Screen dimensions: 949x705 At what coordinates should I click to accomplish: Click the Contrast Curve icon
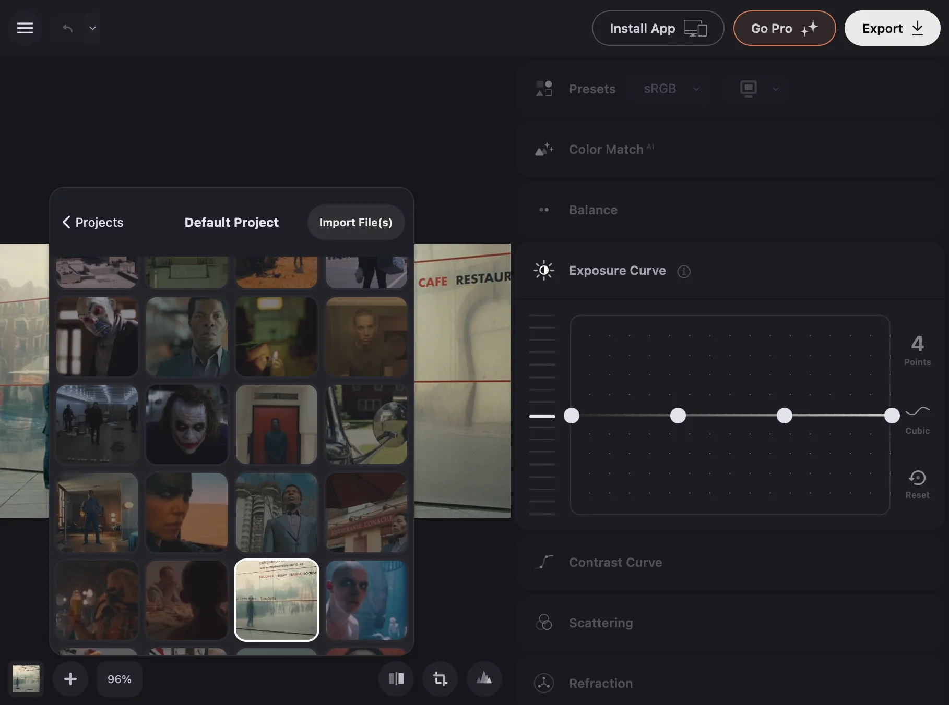coord(544,562)
